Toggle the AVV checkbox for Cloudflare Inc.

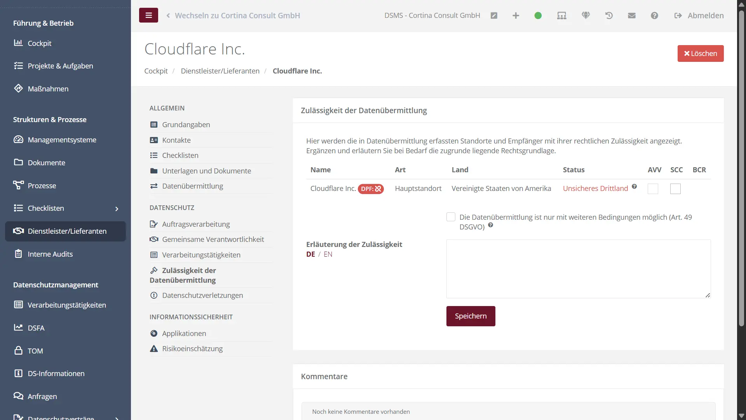point(653,189)
